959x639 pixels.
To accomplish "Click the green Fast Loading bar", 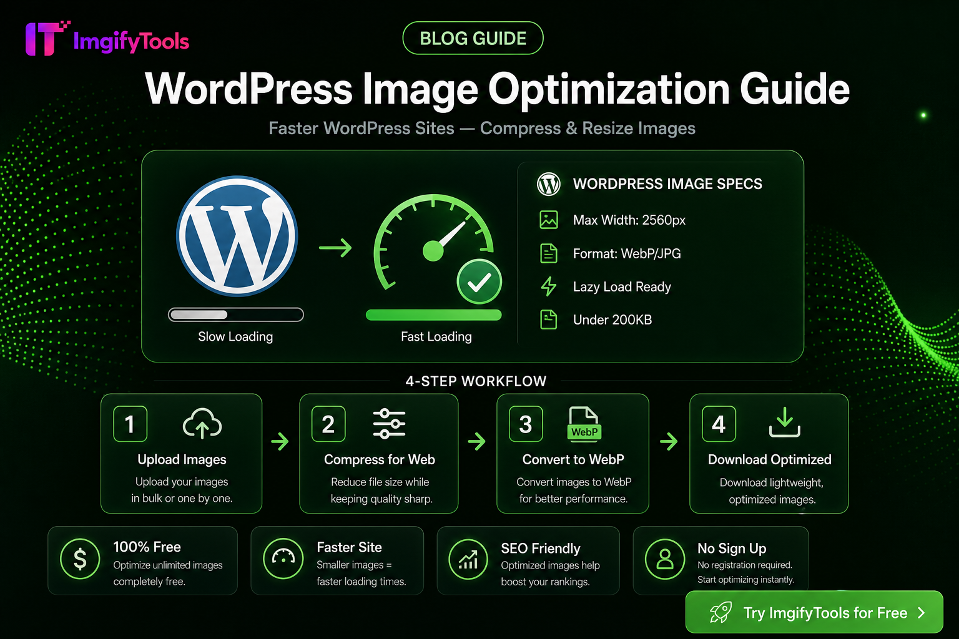I will click(x=434, y=315).
